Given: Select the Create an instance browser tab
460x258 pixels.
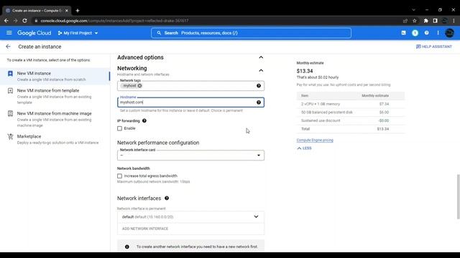Looking at the screenshot, I should coord(37,11).
